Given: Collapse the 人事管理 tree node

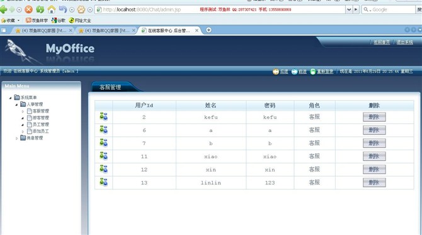Looking at the screenshot, I should tap(16, 104).
